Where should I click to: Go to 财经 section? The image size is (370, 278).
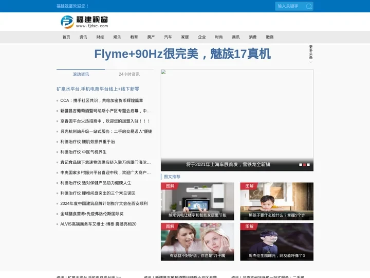click(x=100, y=37)
